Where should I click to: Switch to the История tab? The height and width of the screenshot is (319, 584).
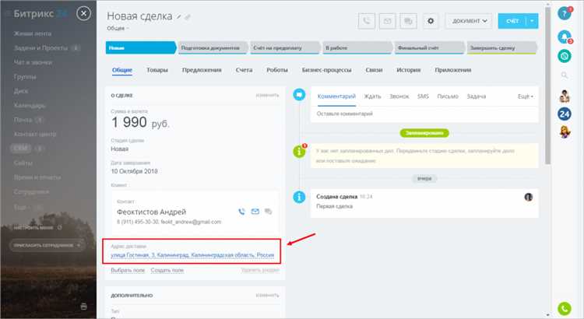409,70
